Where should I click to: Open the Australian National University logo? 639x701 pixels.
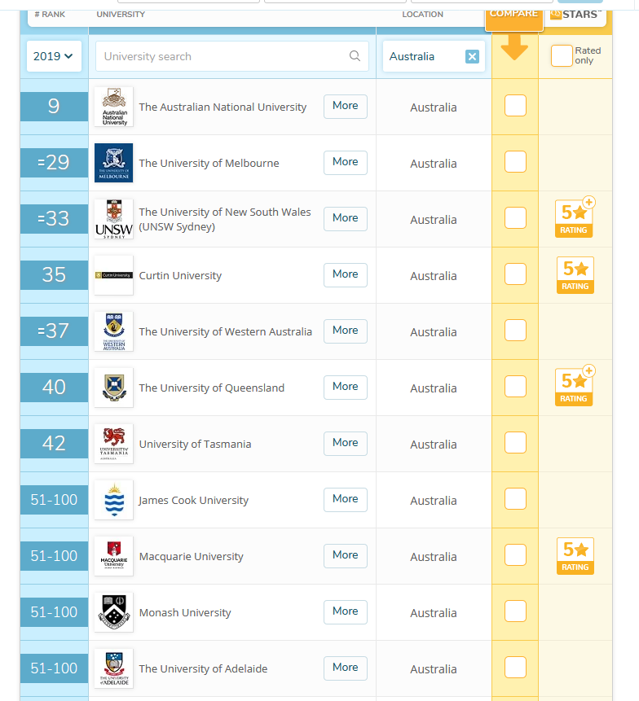pos(113,107)
